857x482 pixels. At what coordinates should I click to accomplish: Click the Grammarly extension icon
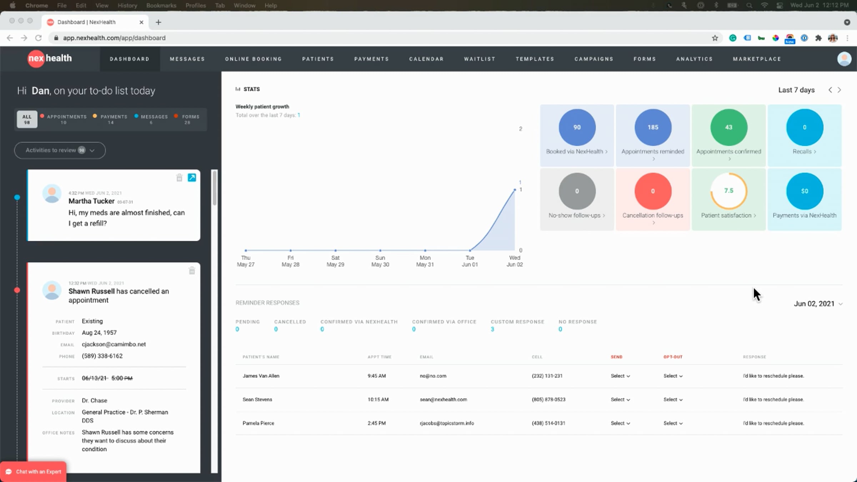tap(733, 38)
